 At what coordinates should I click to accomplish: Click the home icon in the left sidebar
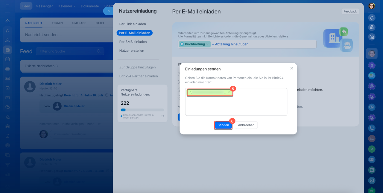(x=7, y=21)
